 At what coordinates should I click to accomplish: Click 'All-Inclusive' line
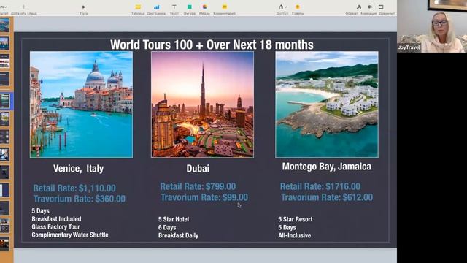pyautogui.click(x=295, y=235)
